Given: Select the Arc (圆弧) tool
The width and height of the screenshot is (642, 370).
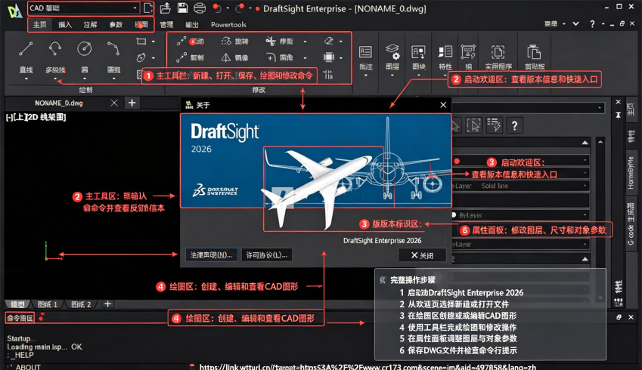Looking at the screenshot, I should tap(113, 49).
